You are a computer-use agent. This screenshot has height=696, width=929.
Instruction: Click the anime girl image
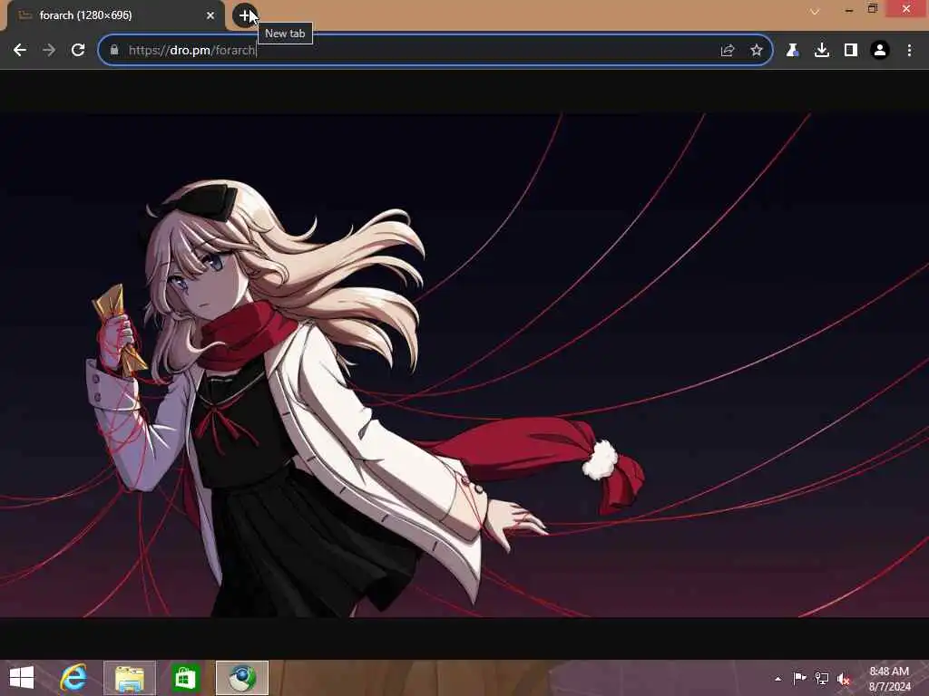[464, 365]
